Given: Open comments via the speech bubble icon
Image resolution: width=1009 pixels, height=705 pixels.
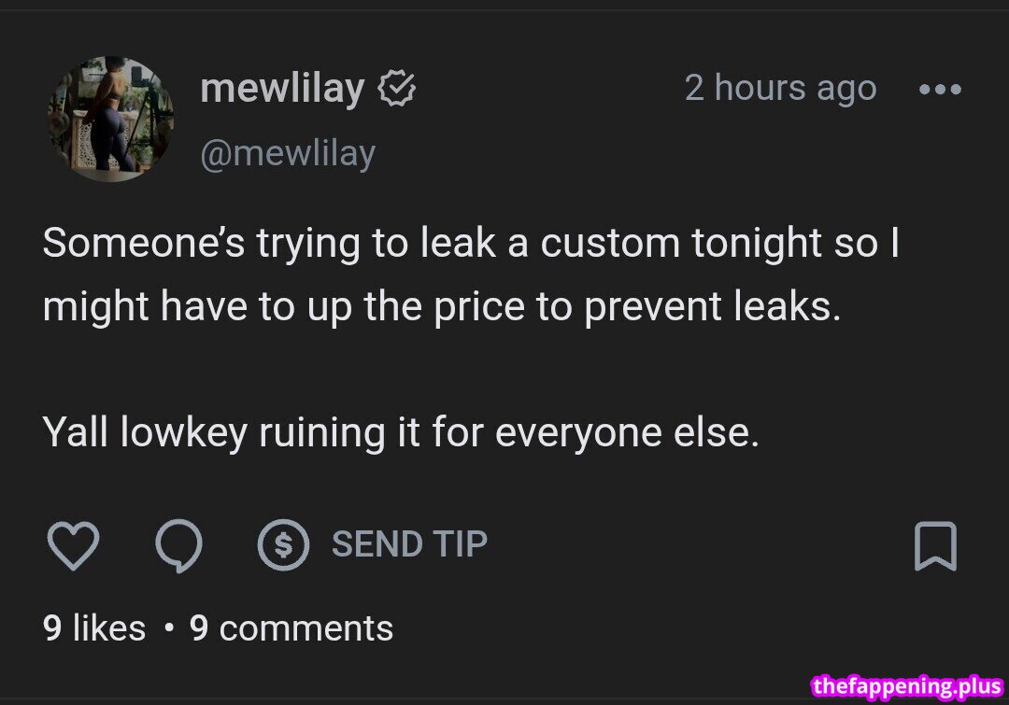Looking at the screenshot, I should point(178,545).
